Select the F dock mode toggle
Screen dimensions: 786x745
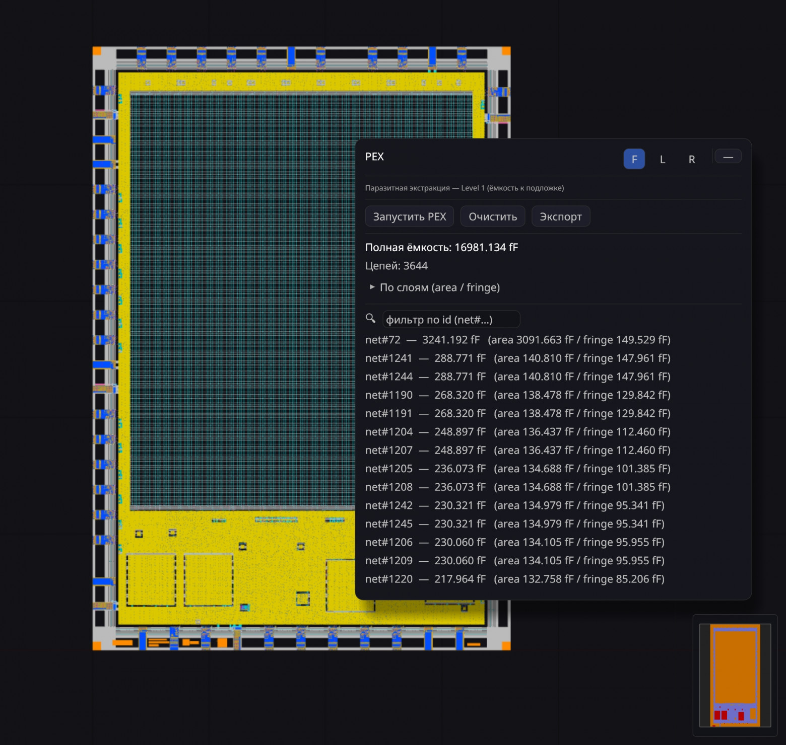pos(634,159)
